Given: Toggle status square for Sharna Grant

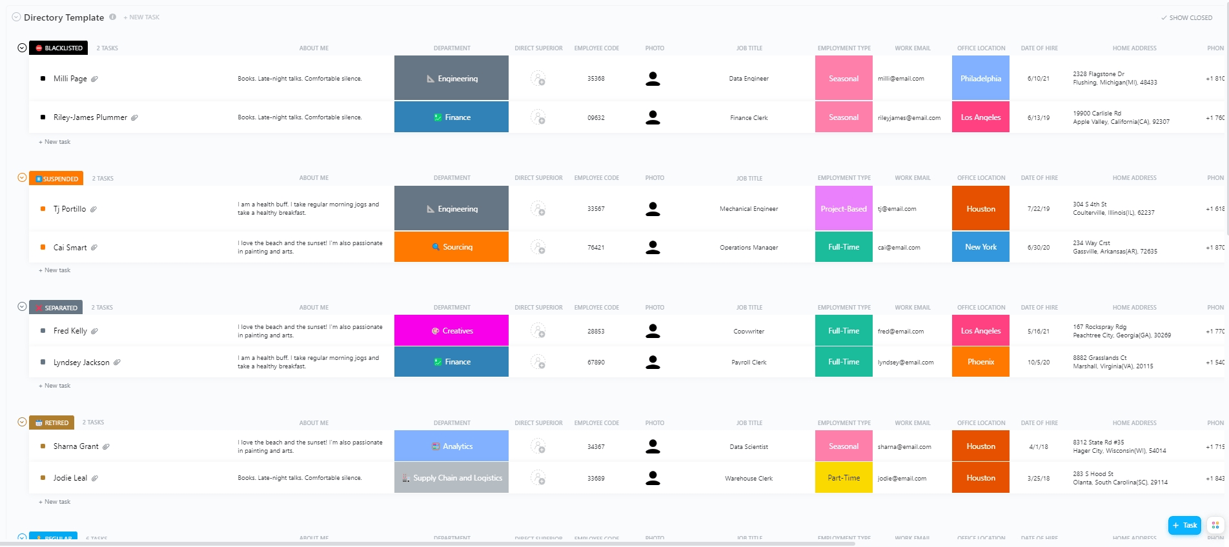Looking at the screenshot, I should point(43,446).
